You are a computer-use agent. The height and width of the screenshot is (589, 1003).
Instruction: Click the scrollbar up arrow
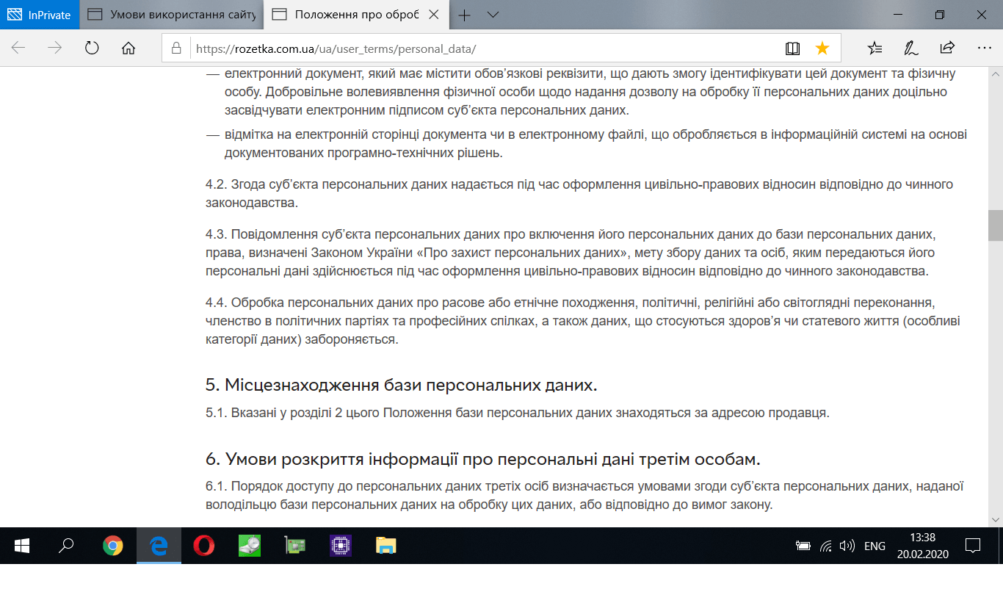click(x=996, y=75)
